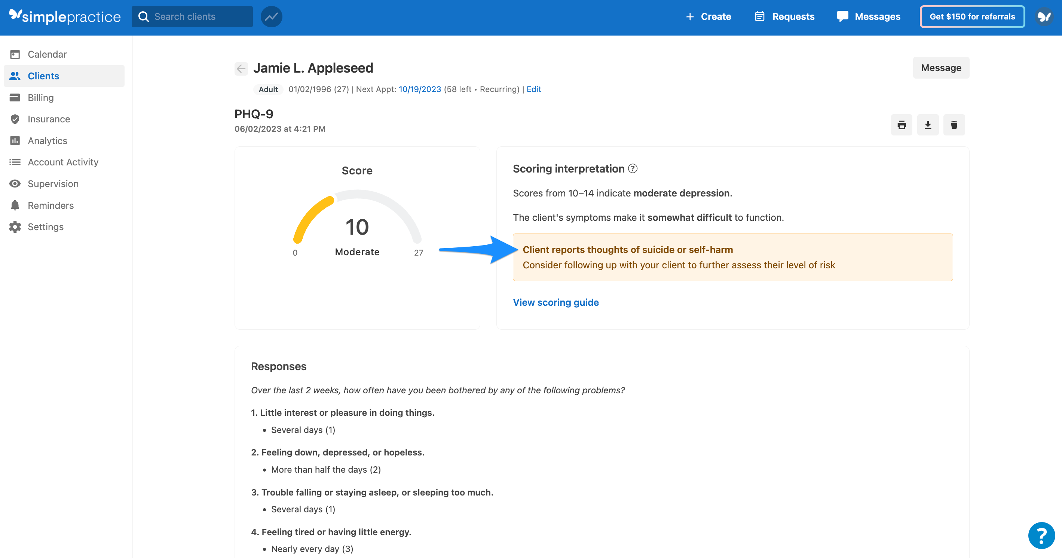Open Settings from the sidebar
Screen dimensions: 1062x558
[45, 226]
